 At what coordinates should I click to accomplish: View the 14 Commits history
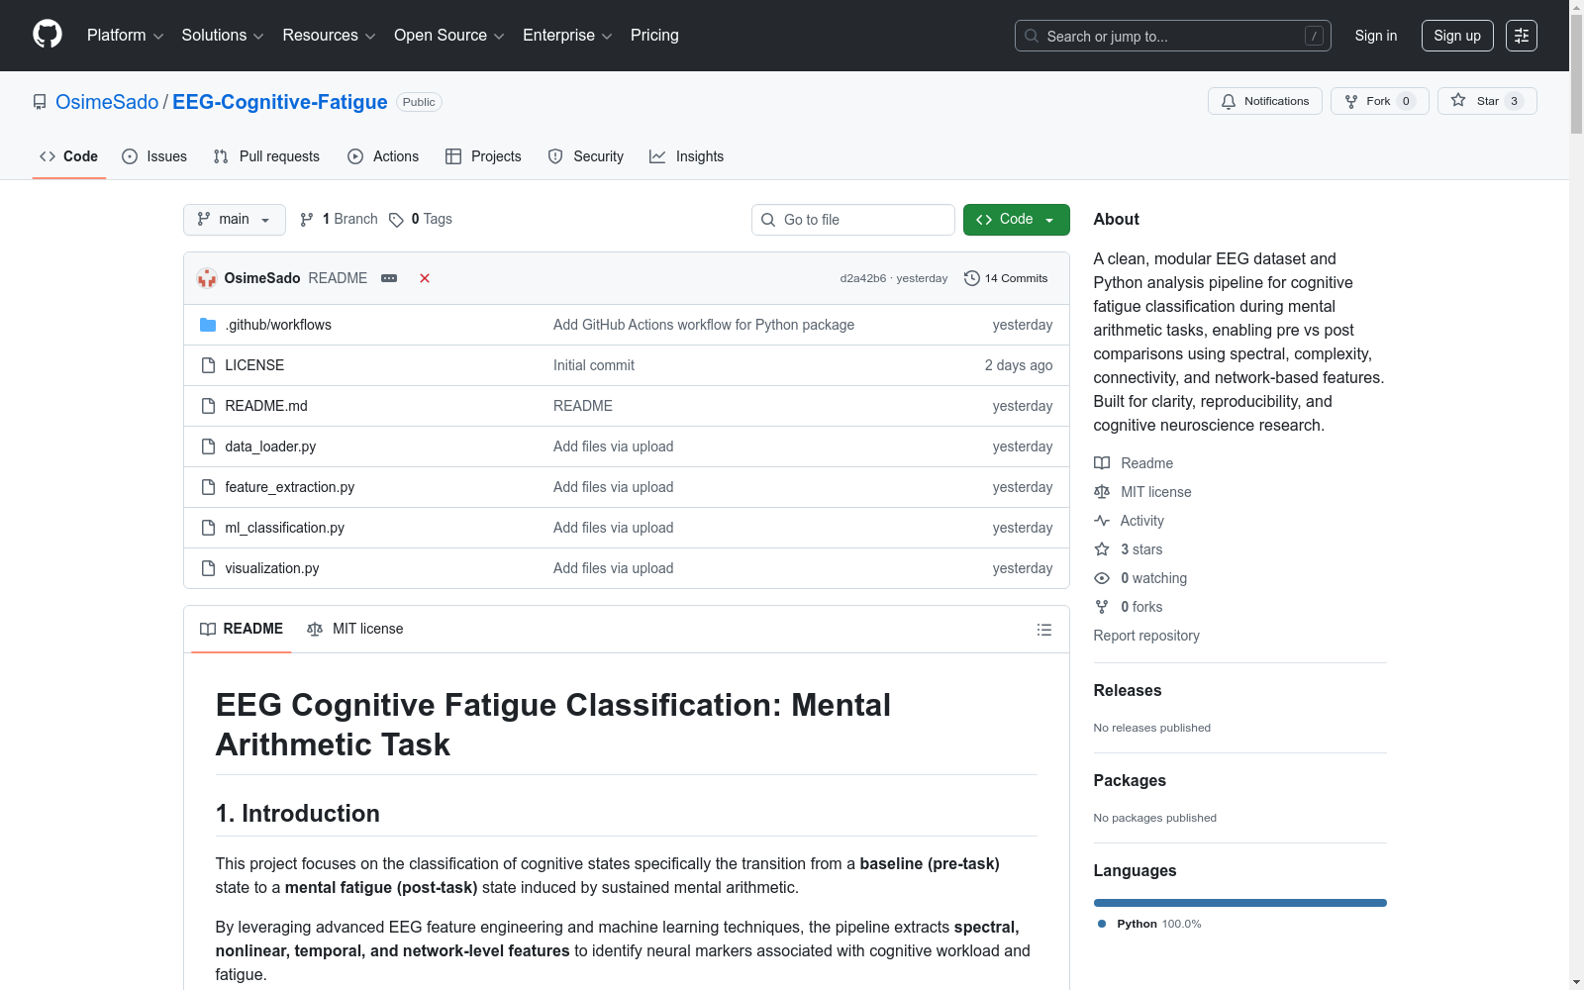(1006, 278)
